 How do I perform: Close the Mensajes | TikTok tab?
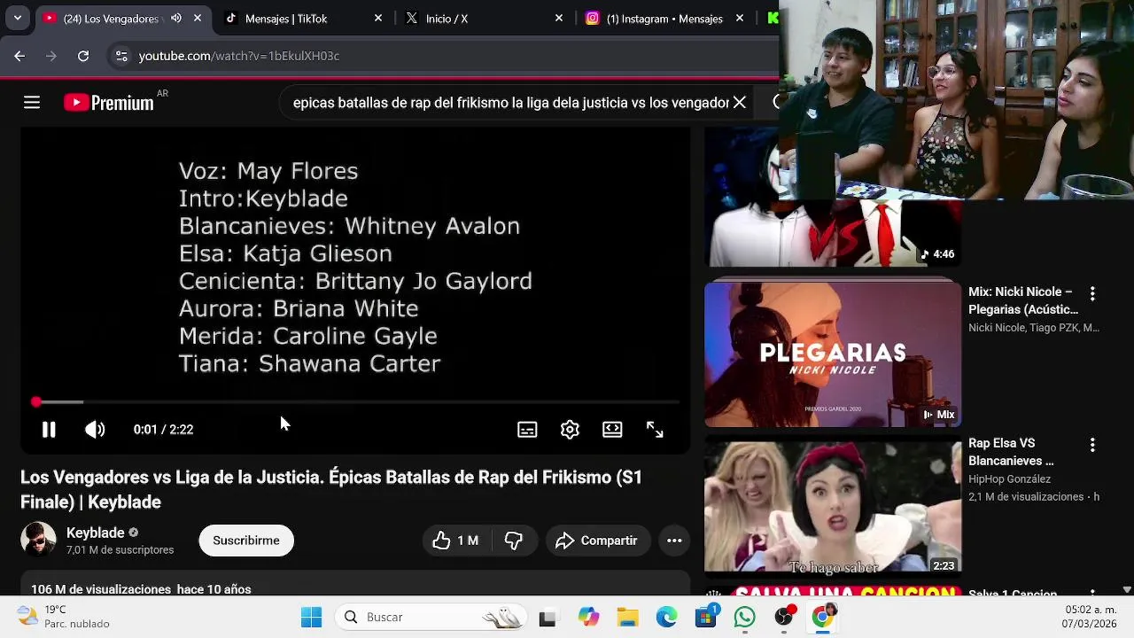378,18
